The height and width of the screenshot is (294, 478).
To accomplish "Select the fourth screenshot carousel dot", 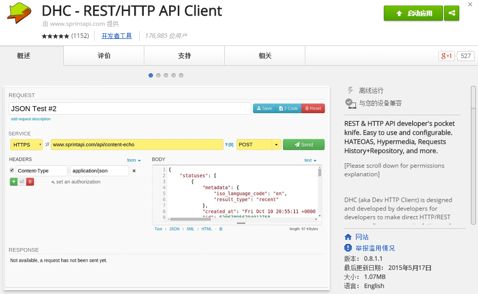I will pos(174,75).
